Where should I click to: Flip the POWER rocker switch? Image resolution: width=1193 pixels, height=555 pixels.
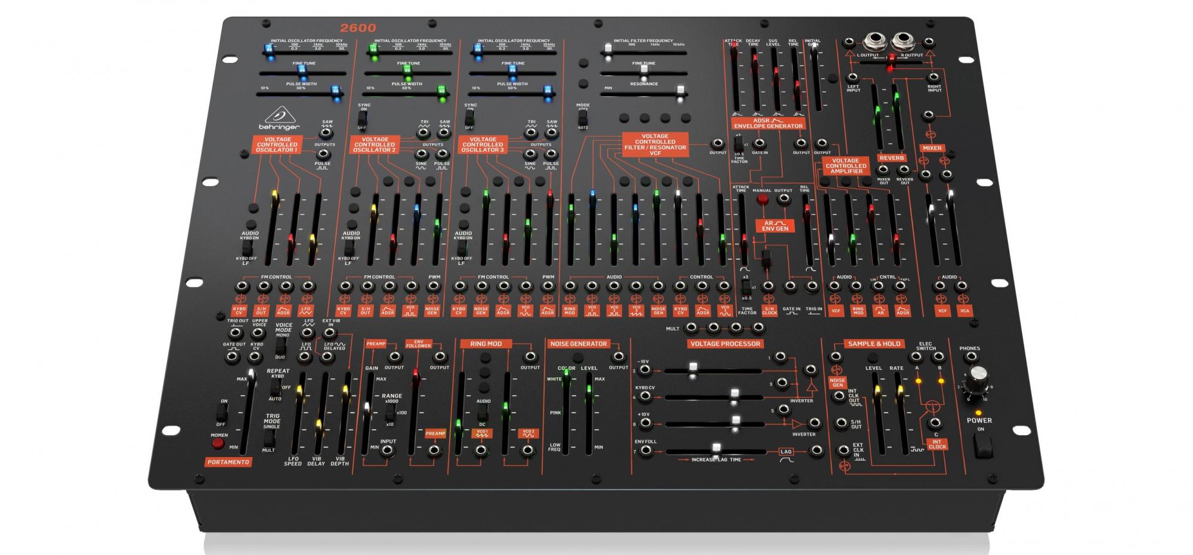(982, 446)
